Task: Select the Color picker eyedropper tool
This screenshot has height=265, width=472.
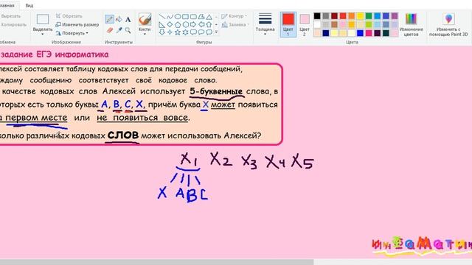Action: [x=119, y=30]
